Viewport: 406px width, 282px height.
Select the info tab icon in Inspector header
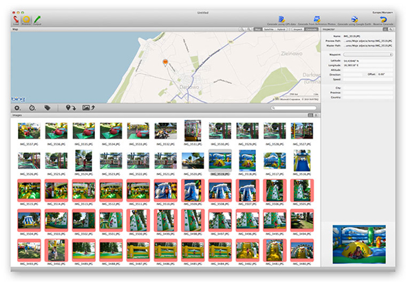385,30
